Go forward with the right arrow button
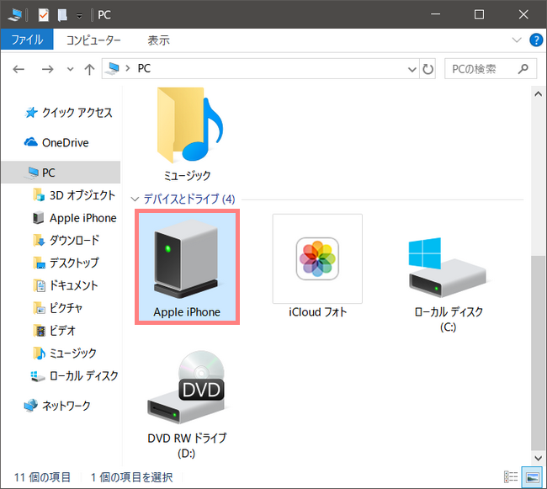 pyautogui.click(x=47, y=69)
